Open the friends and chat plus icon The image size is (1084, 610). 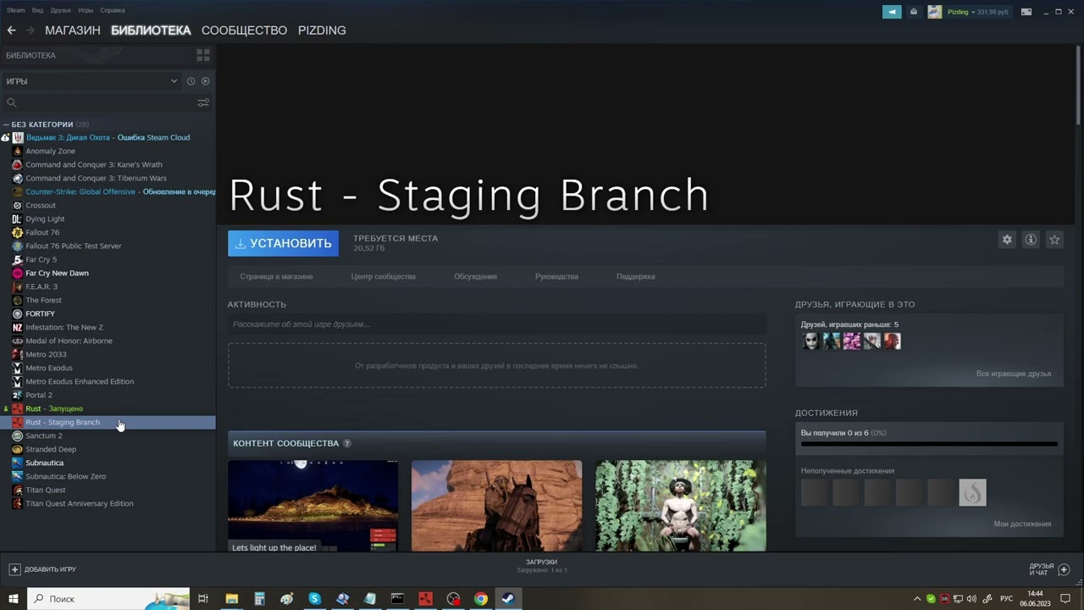click(1065, 569)
